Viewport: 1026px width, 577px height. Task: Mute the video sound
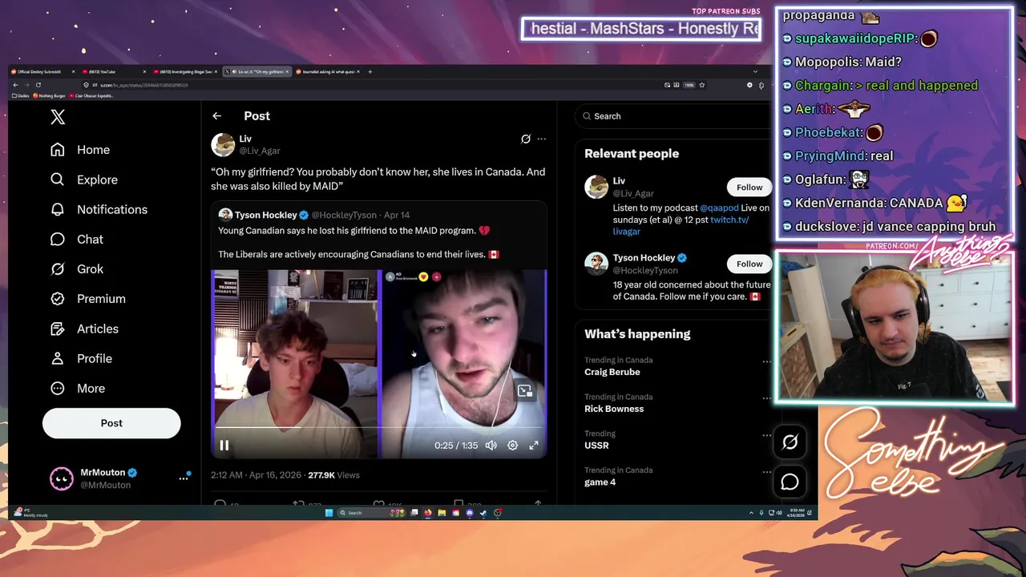[x=491, y=446]
